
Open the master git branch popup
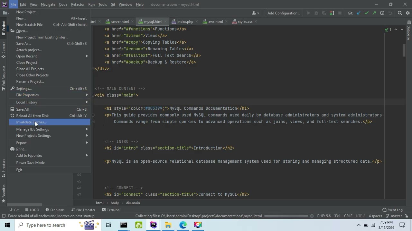click(394, 216)
